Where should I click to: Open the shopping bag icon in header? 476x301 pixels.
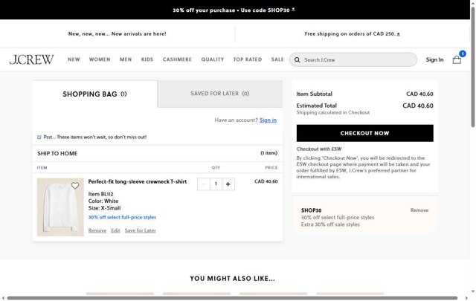tap(457, 59)
